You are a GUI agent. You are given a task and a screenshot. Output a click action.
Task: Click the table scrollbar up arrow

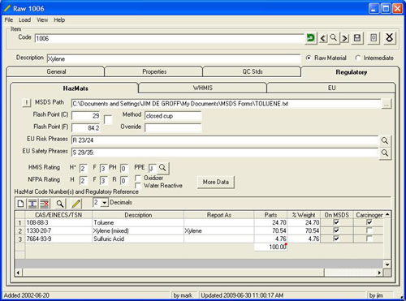click(387, 214)
